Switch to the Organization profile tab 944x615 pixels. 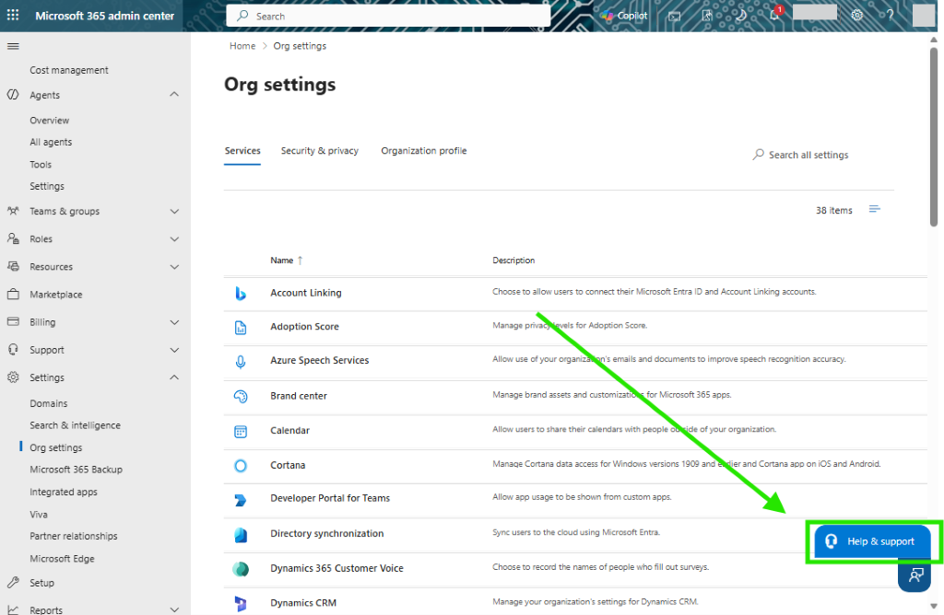click(424, 151)
